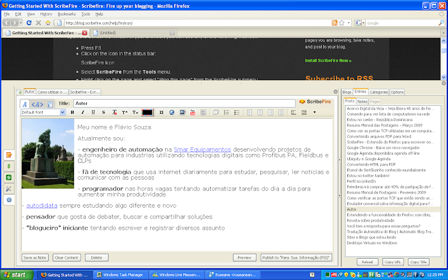Open the blog editor sidebar tab
Screen dimensions: 448x280
coord(9,155)
